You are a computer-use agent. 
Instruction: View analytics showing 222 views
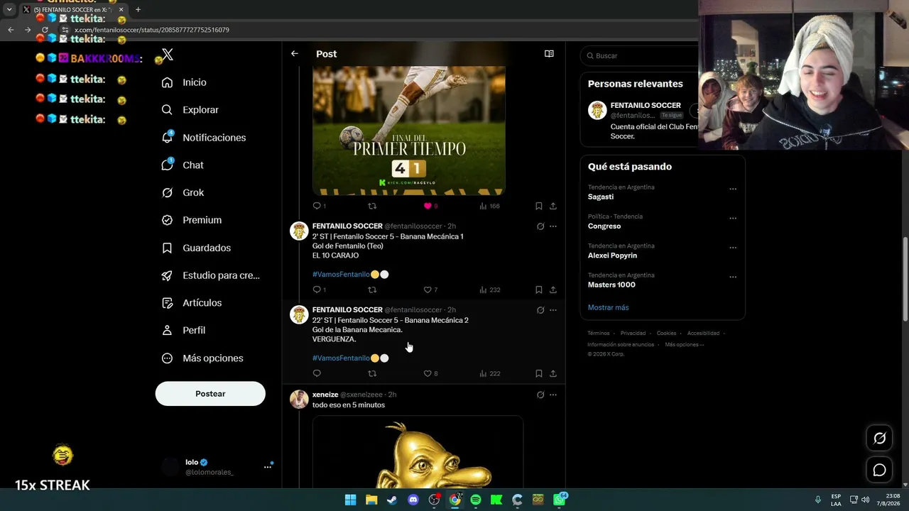[489, 373]
